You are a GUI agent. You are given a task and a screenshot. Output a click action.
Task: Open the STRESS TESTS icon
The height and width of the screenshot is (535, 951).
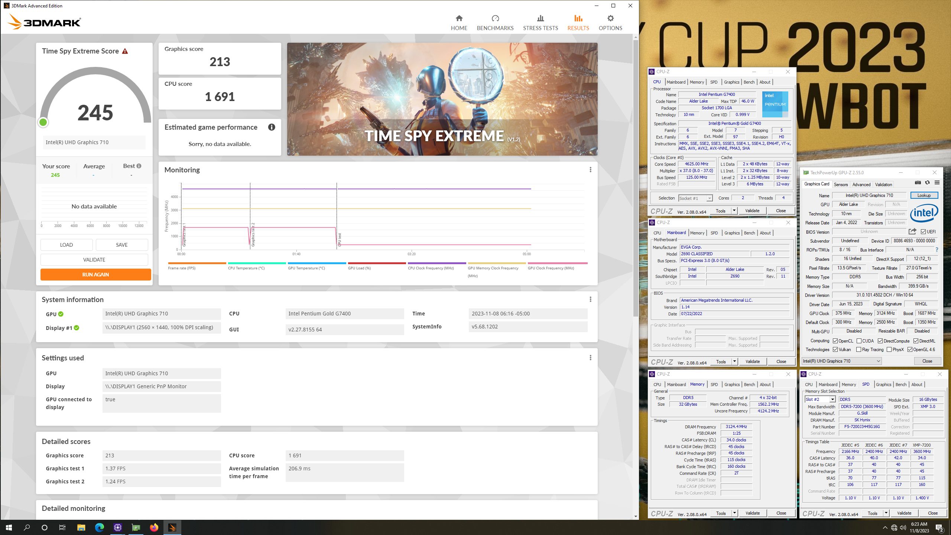(x=541, y=18)
